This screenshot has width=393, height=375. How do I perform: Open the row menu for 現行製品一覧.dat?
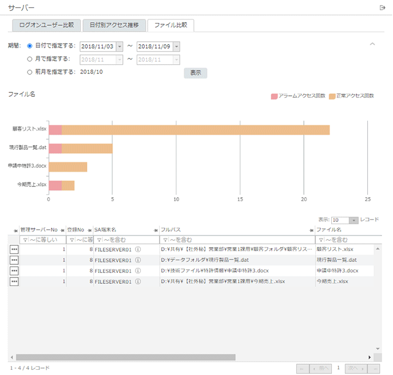(x=14, y=260)
